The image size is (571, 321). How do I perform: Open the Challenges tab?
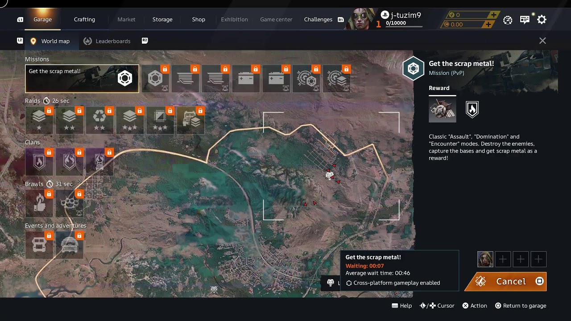[318, 20]
